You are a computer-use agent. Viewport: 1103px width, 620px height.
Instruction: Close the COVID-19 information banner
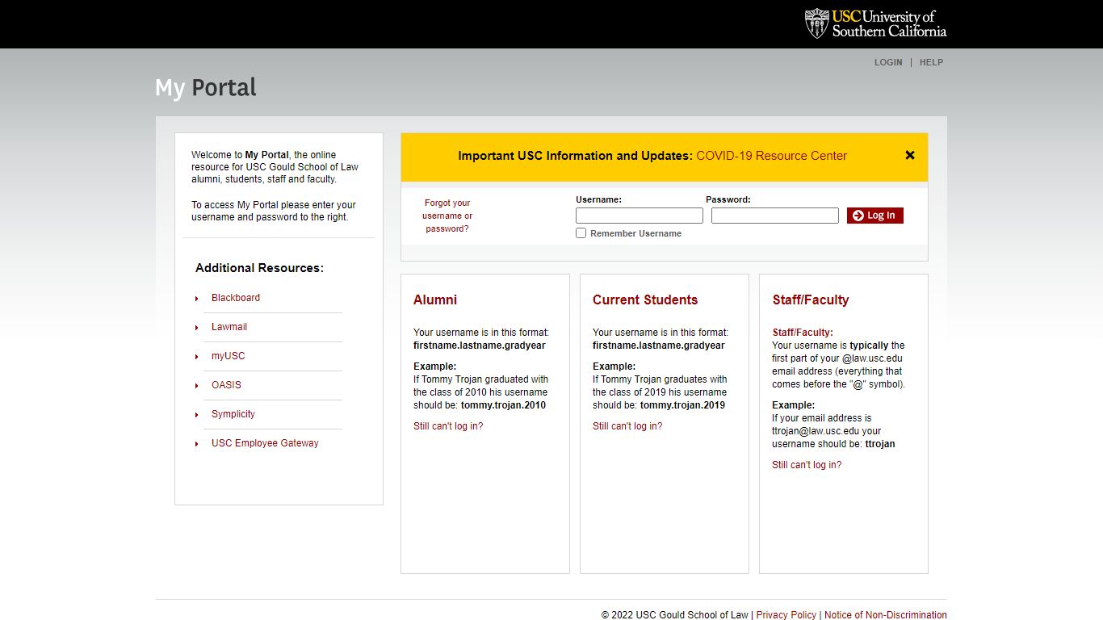coord(910,155)
